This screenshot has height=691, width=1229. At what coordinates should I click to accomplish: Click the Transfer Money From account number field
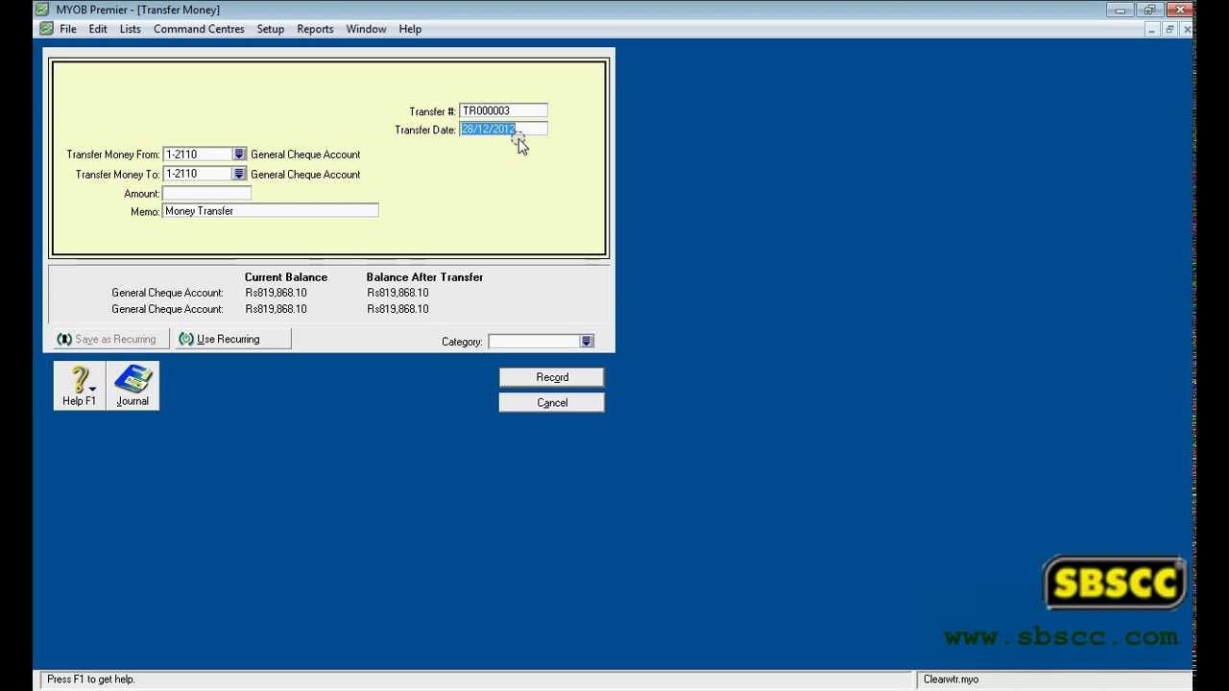coord(198,154)
